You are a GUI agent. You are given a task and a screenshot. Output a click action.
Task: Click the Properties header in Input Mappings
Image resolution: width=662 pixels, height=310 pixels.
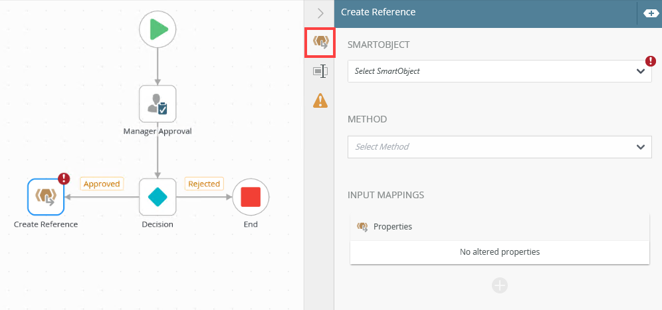[392, 227]
